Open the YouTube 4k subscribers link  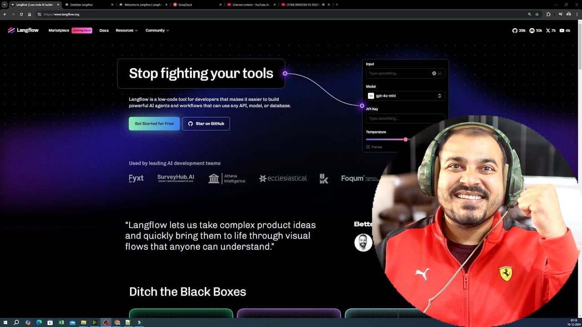565,30
